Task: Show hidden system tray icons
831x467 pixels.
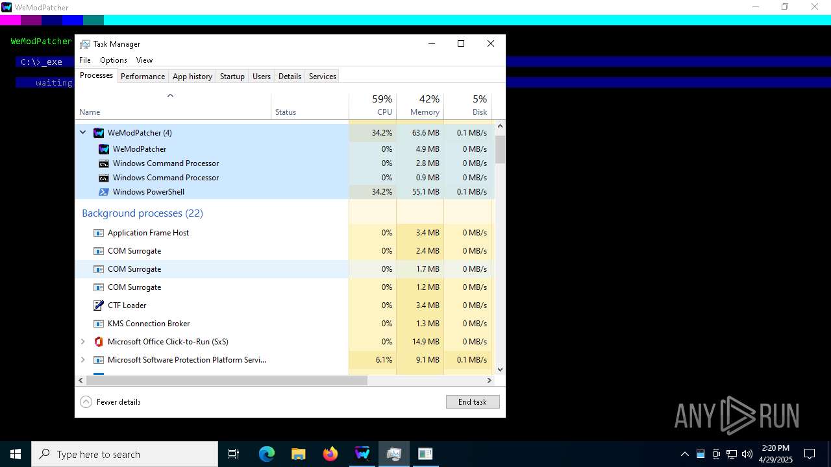Action: [x=685, y=454]
